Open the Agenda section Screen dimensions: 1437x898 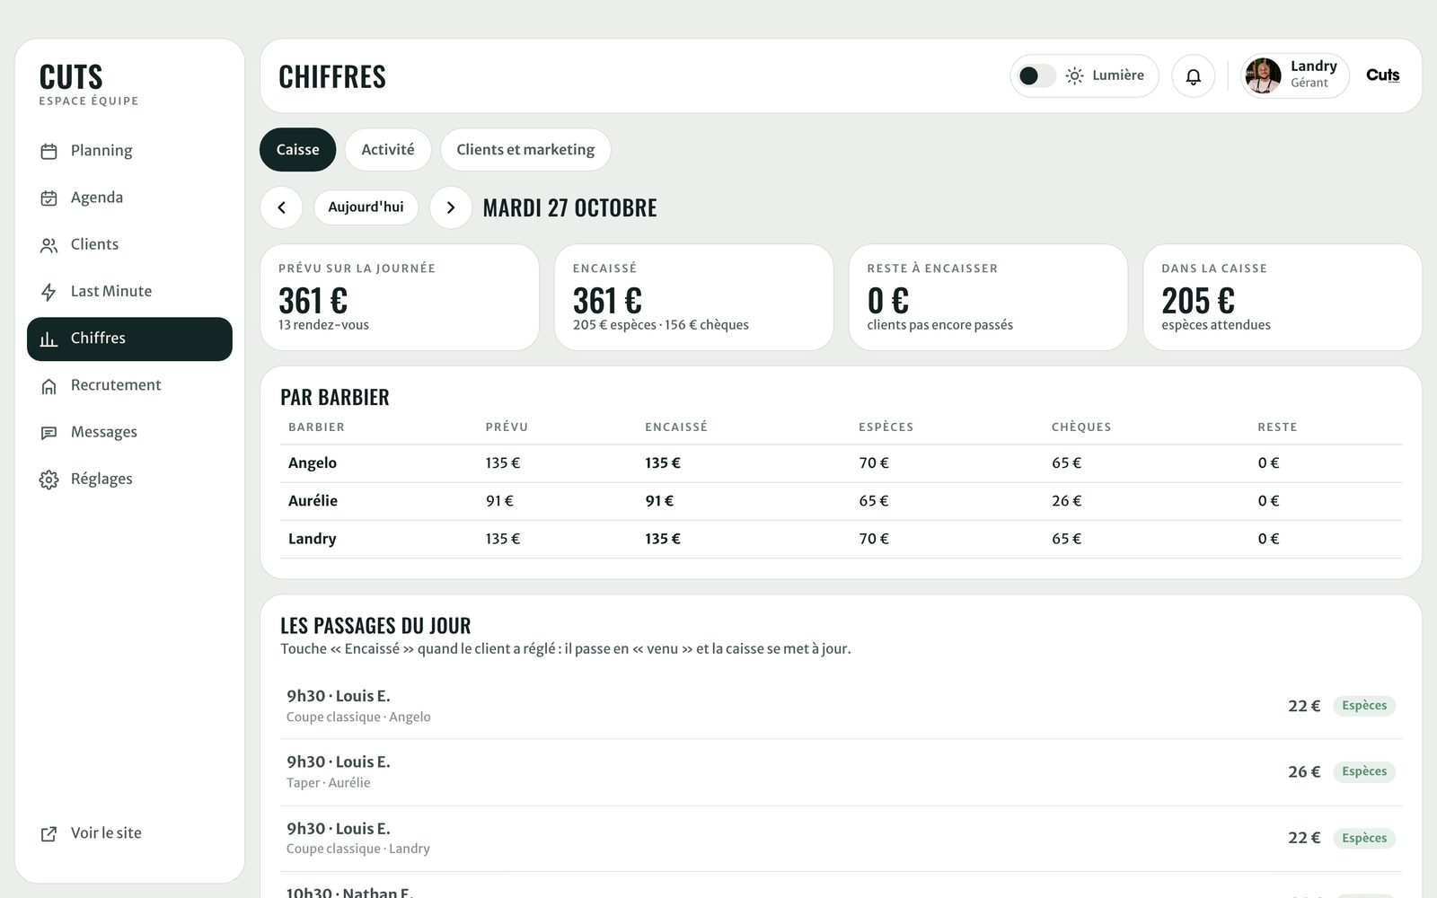coord(129,198)
